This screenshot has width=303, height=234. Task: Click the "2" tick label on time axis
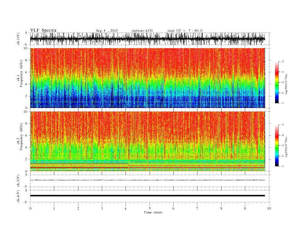(78, 208)
